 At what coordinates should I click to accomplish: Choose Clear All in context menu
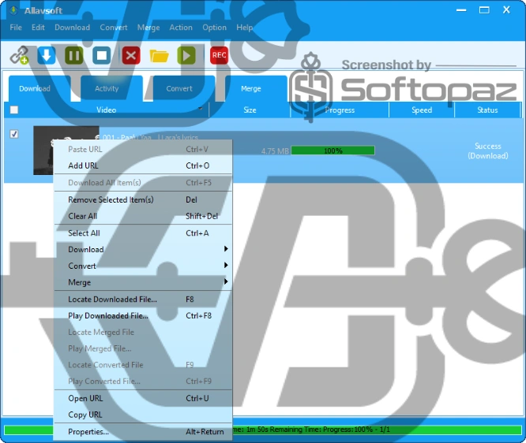(143, 216)
